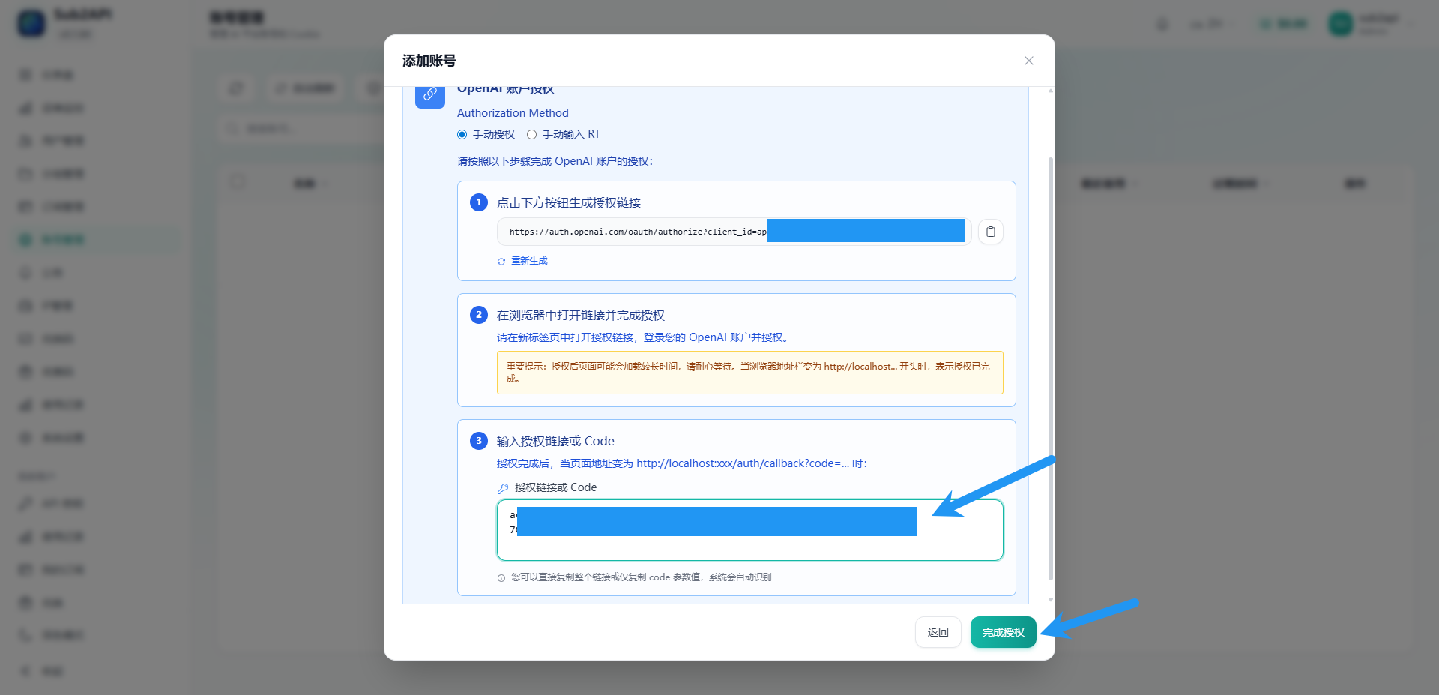The width and height of the screenshot is (1439, 695).
Task: Open the user avatar in the top right corner
Action: pos(1339,23)
